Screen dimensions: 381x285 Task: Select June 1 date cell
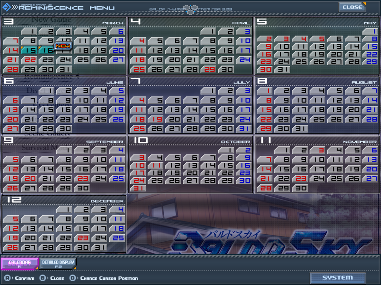click(x=47, y=91)
